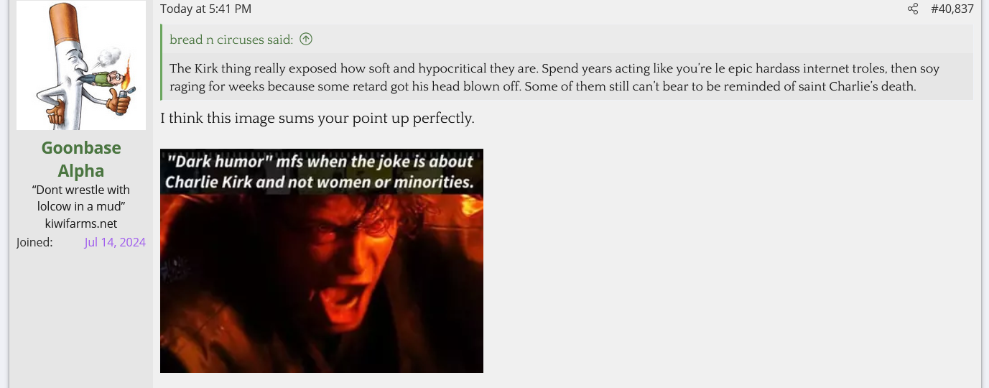Click the "Joined:" label in user info
The image size is (989, 388).
[34, 242]
